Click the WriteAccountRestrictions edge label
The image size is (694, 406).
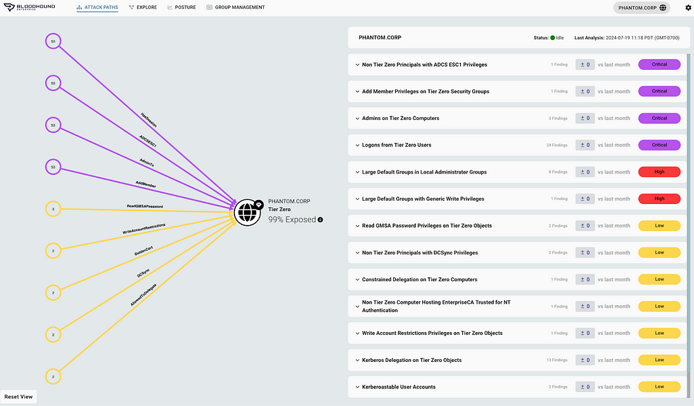[144, 228]
